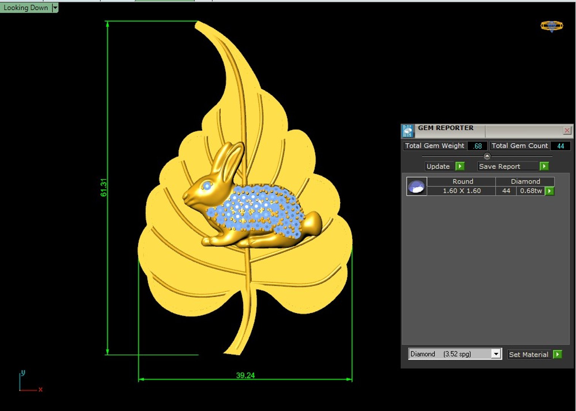The height and width of the screenshot is (411, 576).
Task: Click the Total Gem Count label
Action: (520, 146)
